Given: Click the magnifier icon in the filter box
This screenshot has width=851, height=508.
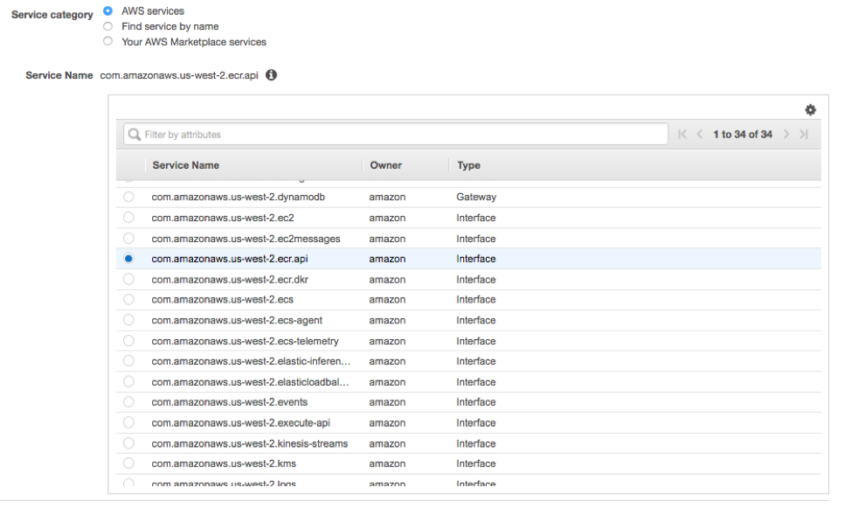Looking at the screenshot, I should (x=134, y=133).
